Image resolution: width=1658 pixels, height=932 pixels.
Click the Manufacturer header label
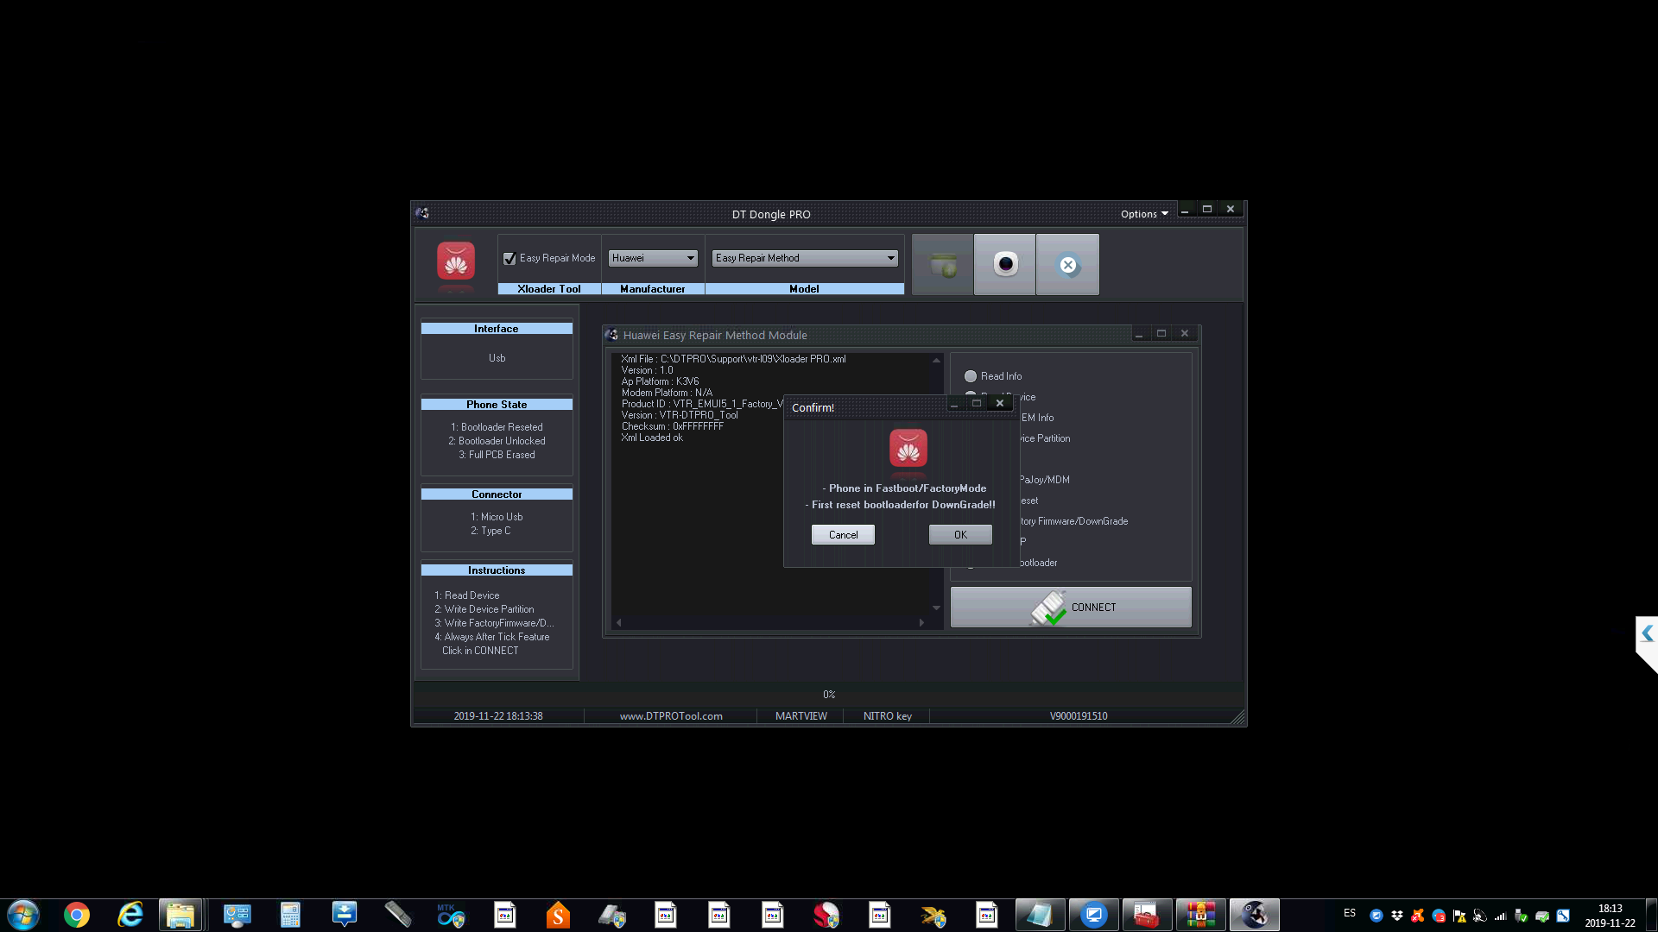click(x=653, y=289)
